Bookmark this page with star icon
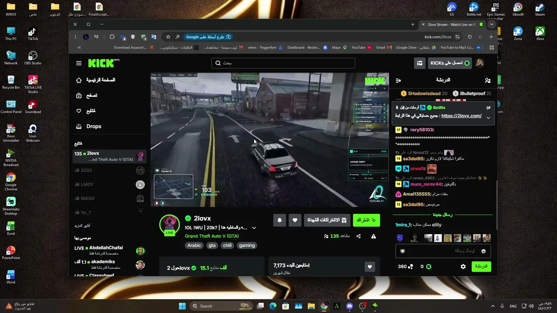 coord(168,37)
